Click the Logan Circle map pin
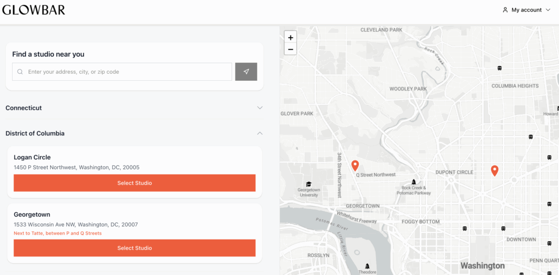559x275 pixels. [495, 171]
